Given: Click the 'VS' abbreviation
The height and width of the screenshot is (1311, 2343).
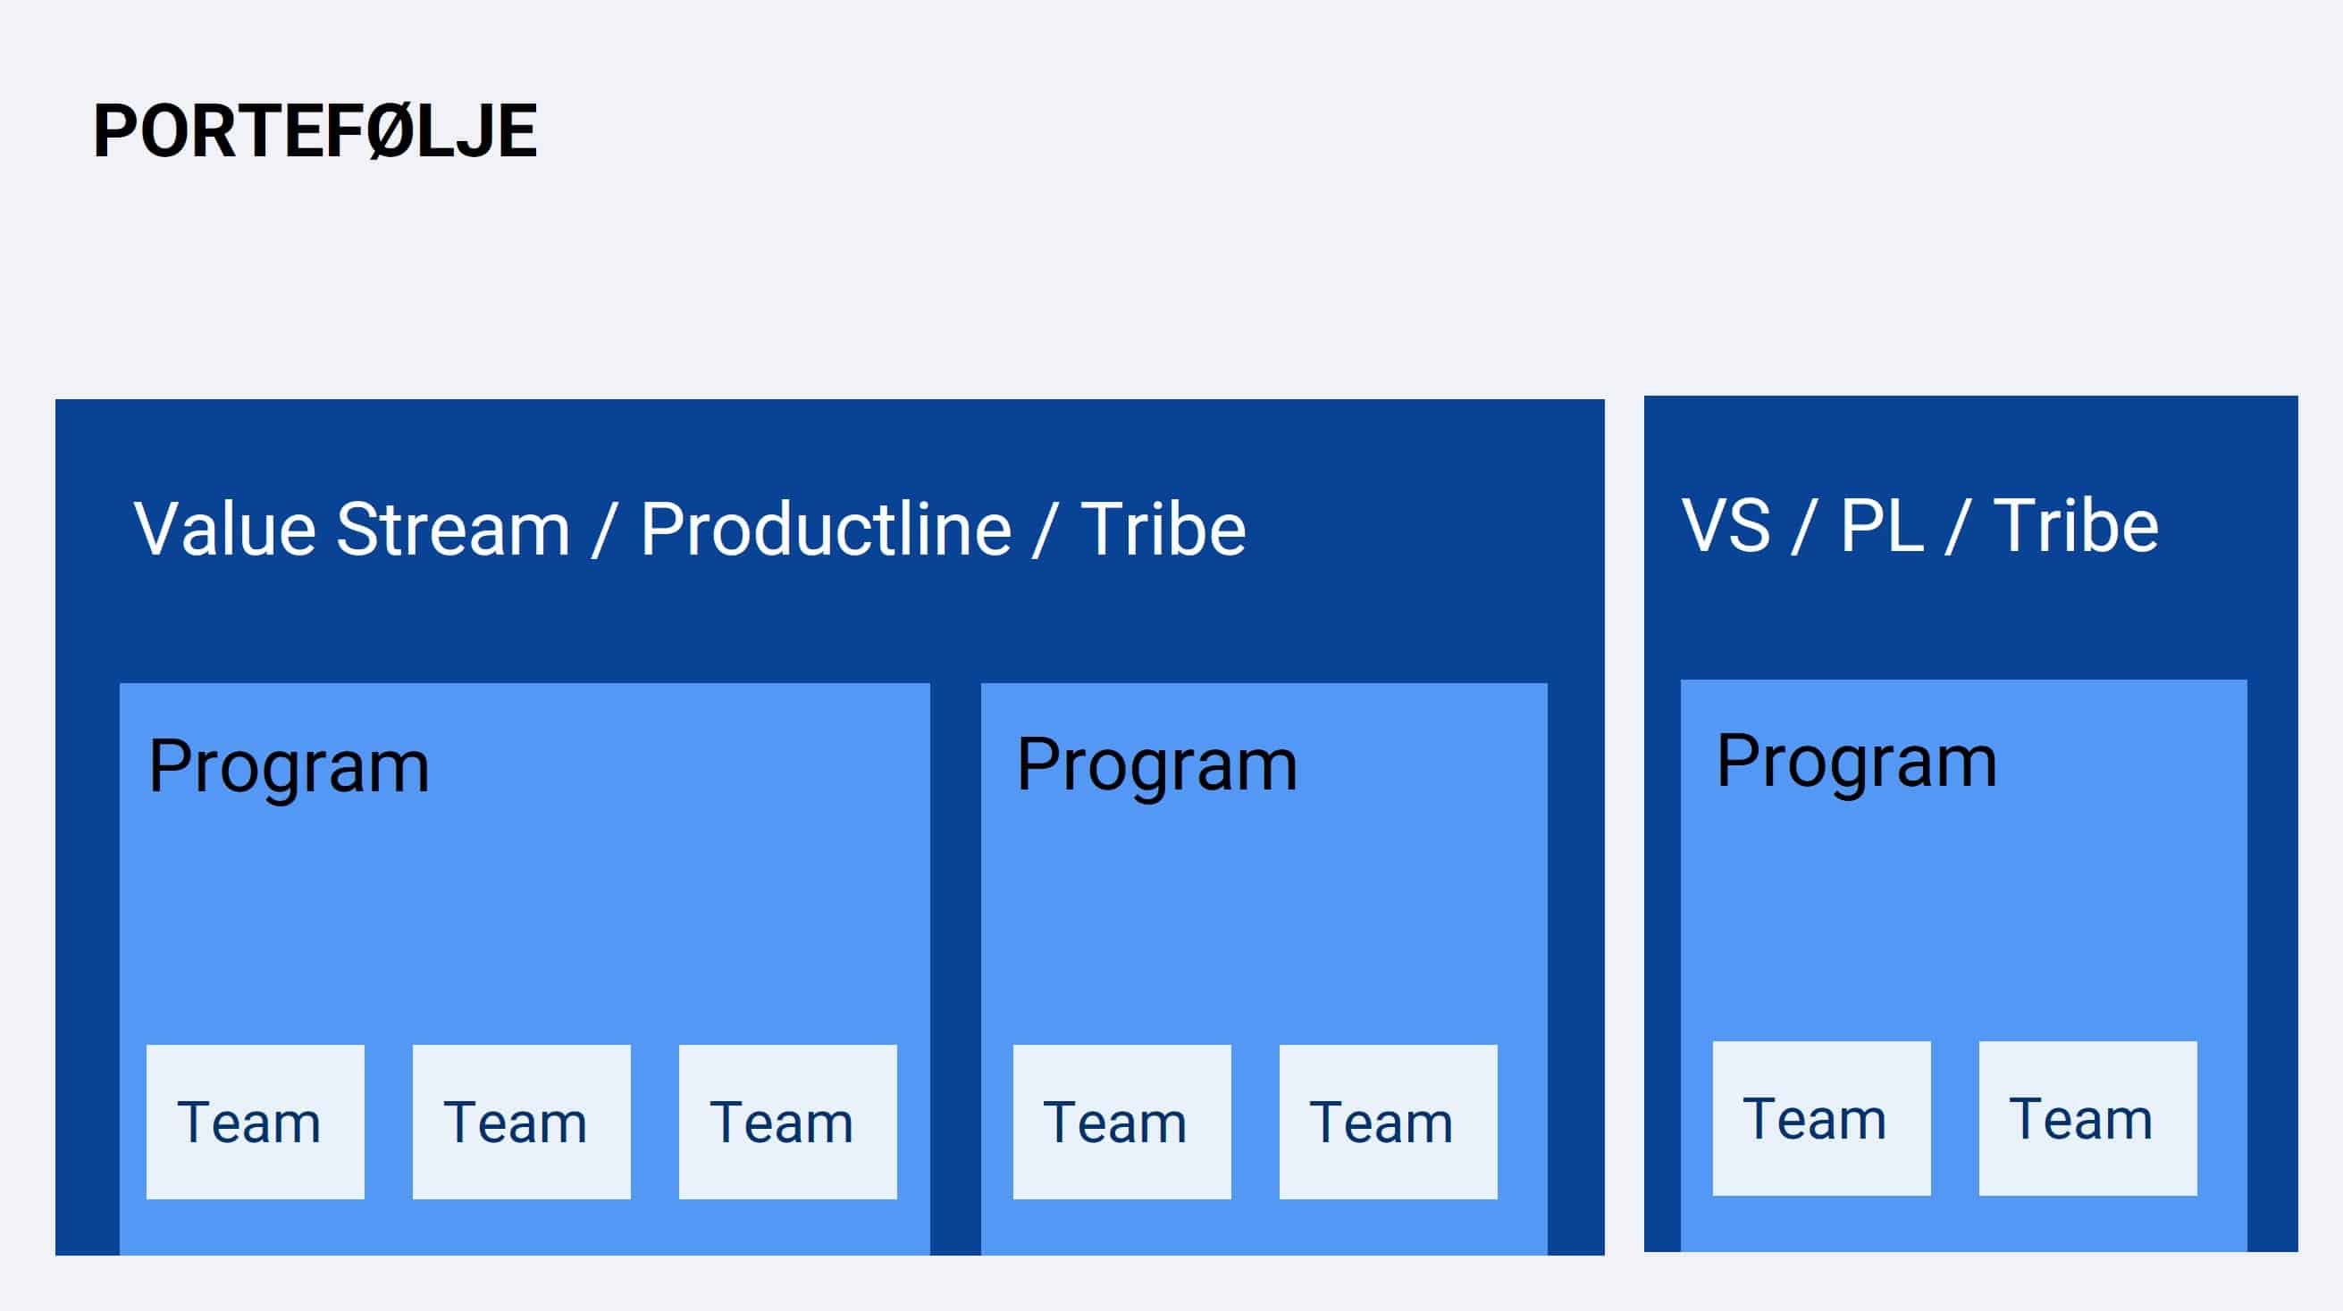Looking at the screenshot, I should (x=1726, y=525).
